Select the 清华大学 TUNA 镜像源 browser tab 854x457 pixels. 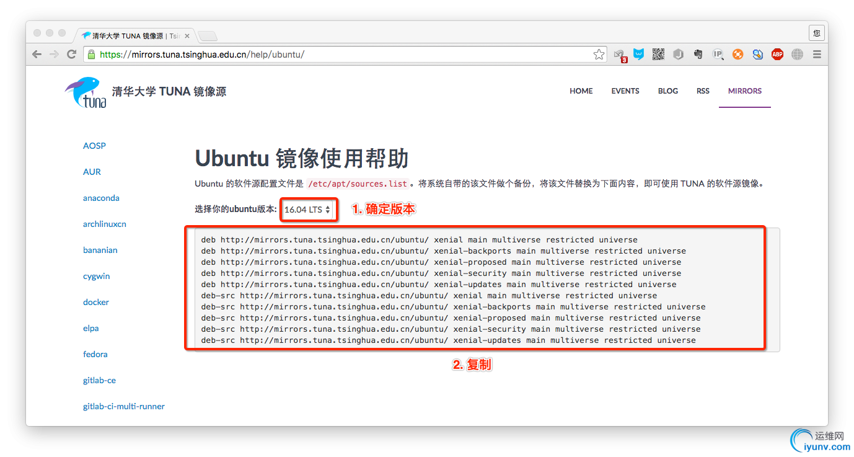pyautogui.click(x=135, y=36)
